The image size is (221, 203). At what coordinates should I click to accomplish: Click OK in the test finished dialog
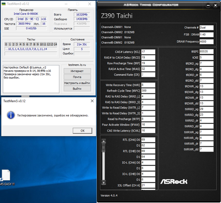(82, 131)
